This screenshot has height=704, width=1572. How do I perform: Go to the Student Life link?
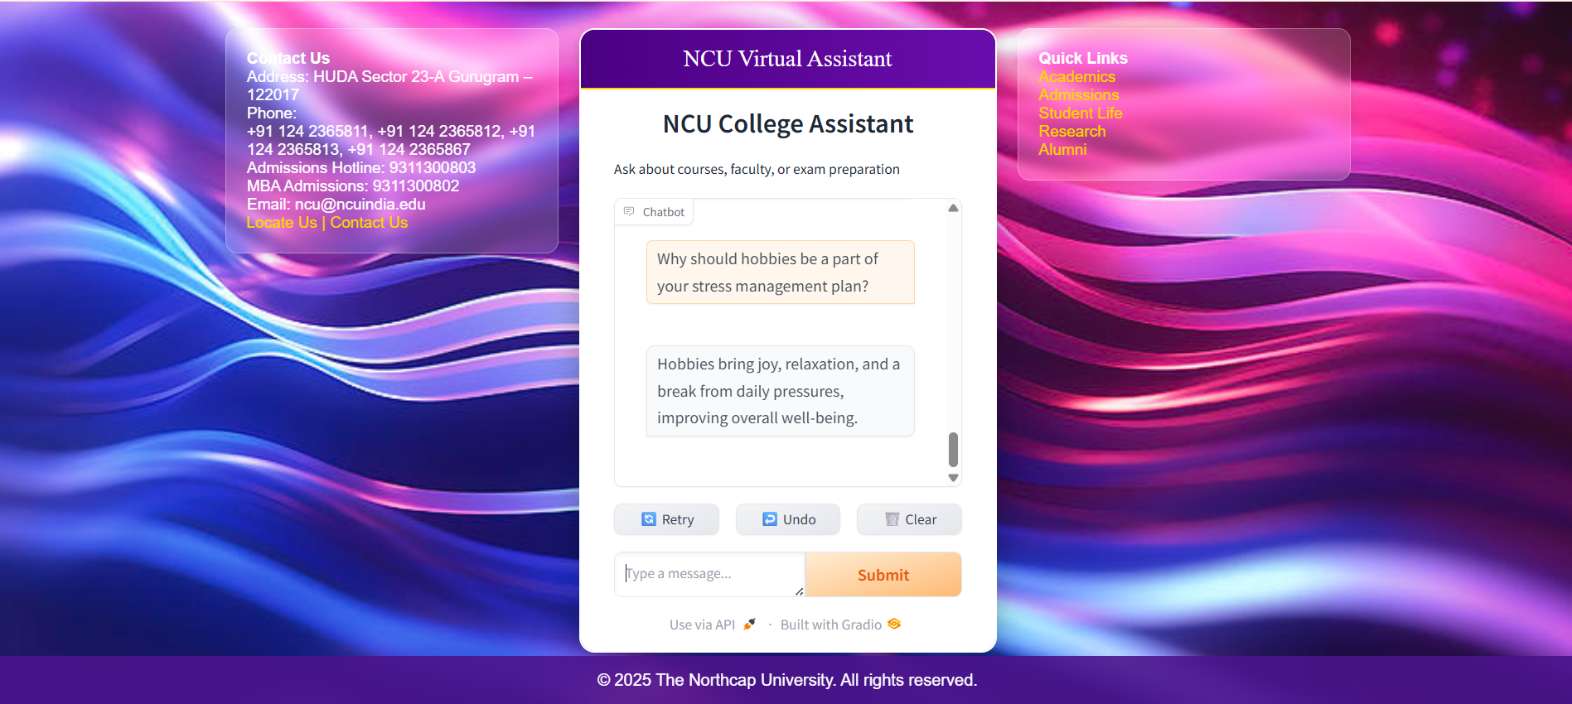(x=1080, y=113)
